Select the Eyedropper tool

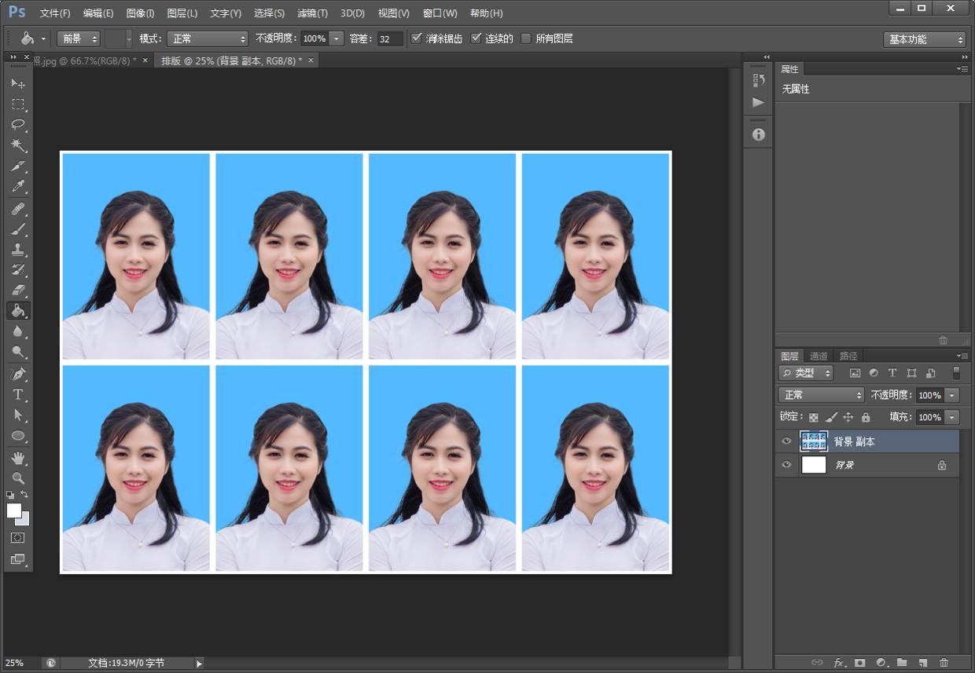(x=18, y=187)
